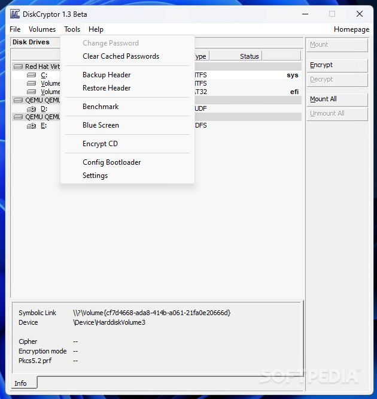Click the Status column header

pyautogui.click(x=236, y=56)
